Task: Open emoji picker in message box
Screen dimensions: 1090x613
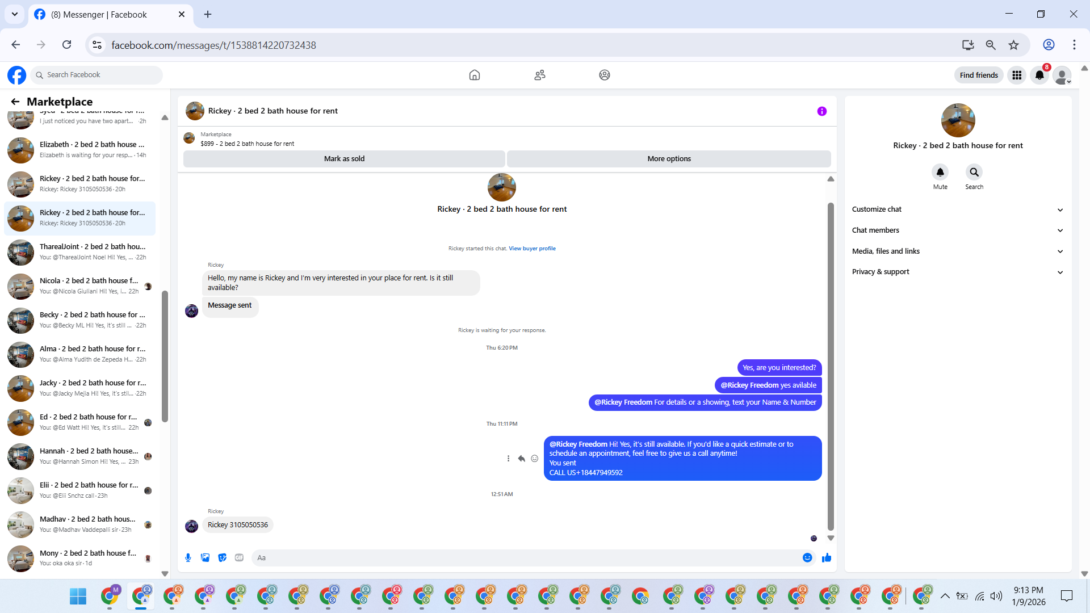Action: click(807, 558)
